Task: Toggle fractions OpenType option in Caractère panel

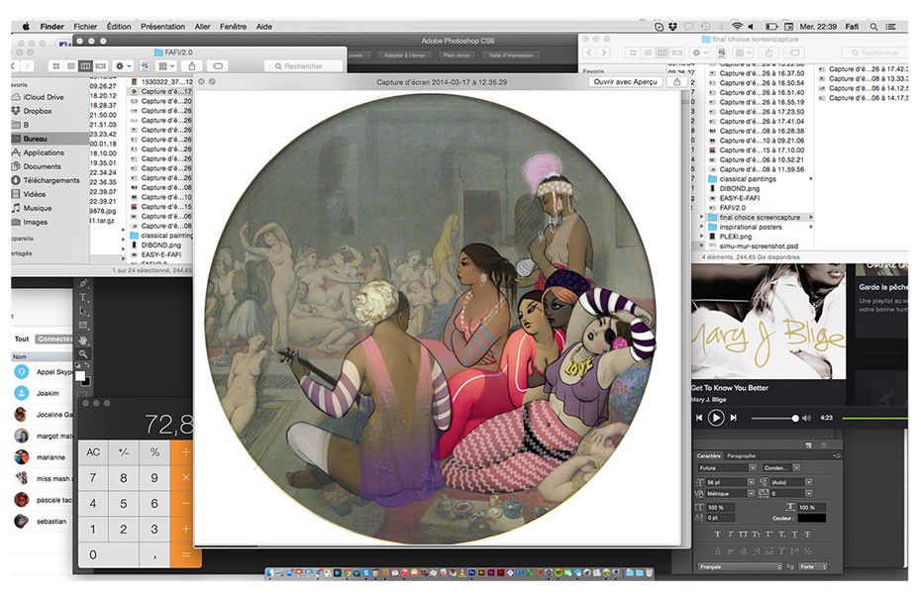Action: (808, 551)
